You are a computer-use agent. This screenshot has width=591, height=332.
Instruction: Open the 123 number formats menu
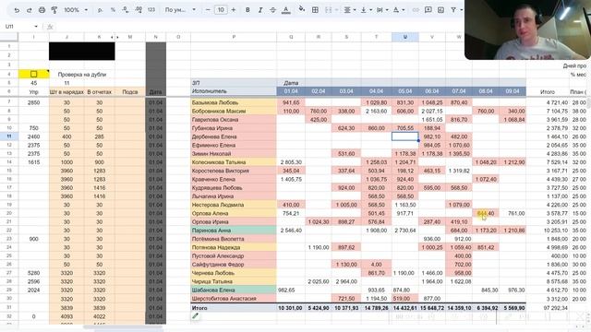coord(151,10)
